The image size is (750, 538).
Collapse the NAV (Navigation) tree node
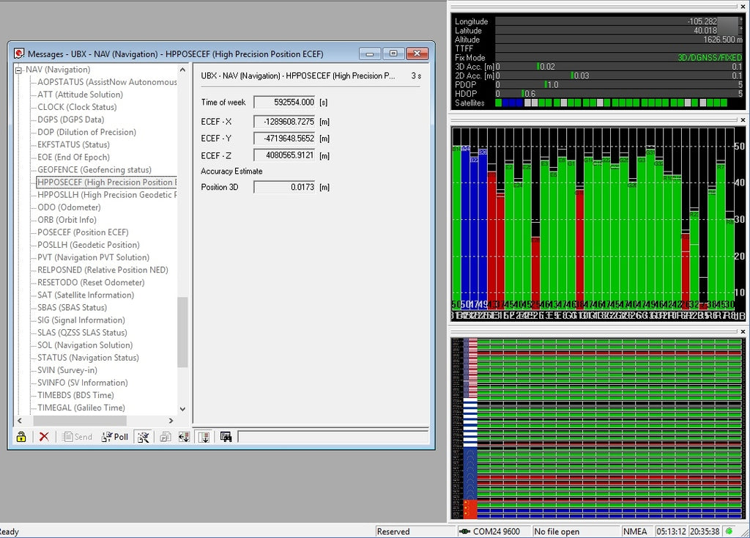19,70
